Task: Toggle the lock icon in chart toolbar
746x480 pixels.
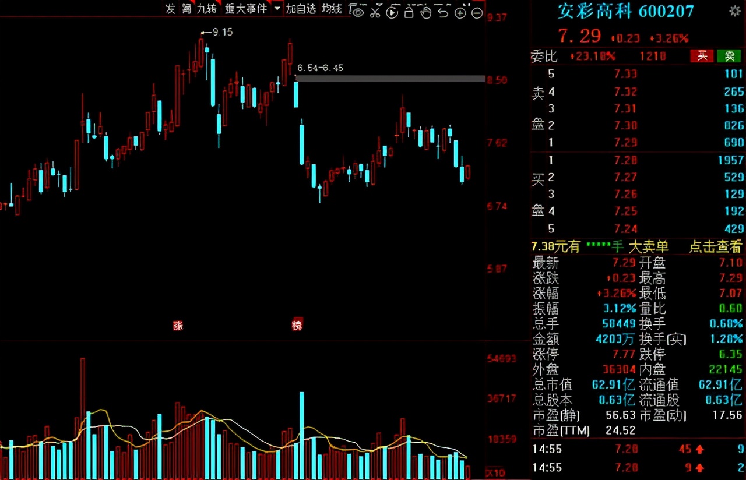Action: click(409, 12)
